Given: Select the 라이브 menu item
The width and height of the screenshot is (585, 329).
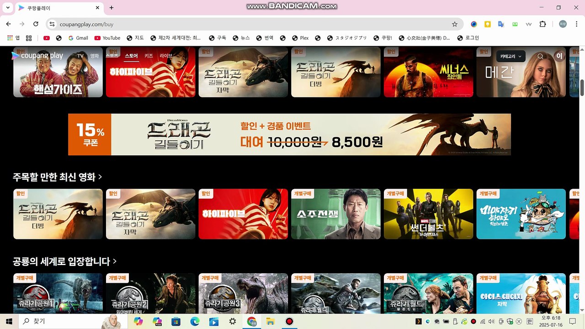Looking at the screenshot, I should [166, 56].
